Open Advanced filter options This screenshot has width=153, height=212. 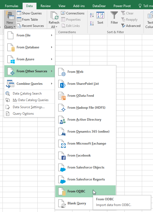click(131, 26)
